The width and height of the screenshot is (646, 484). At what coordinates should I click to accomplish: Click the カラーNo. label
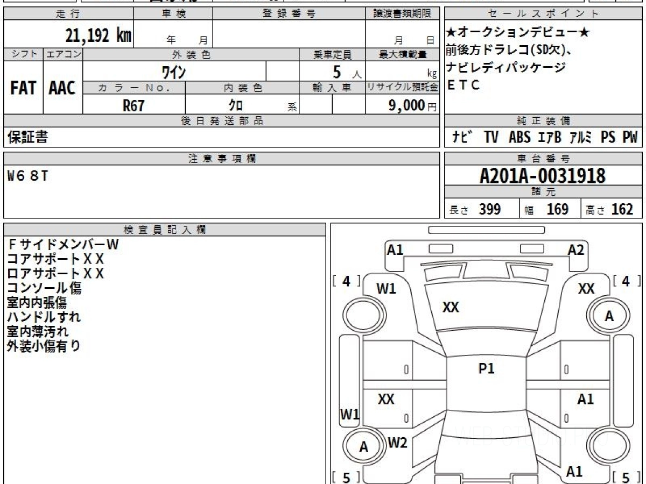(134, 88)
